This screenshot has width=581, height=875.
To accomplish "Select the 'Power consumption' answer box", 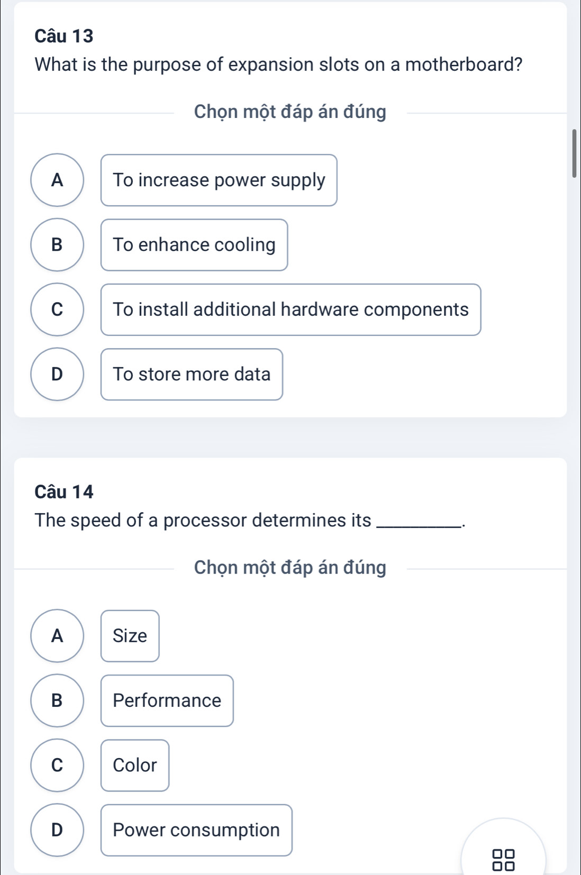I will click(x=196, y=830).
